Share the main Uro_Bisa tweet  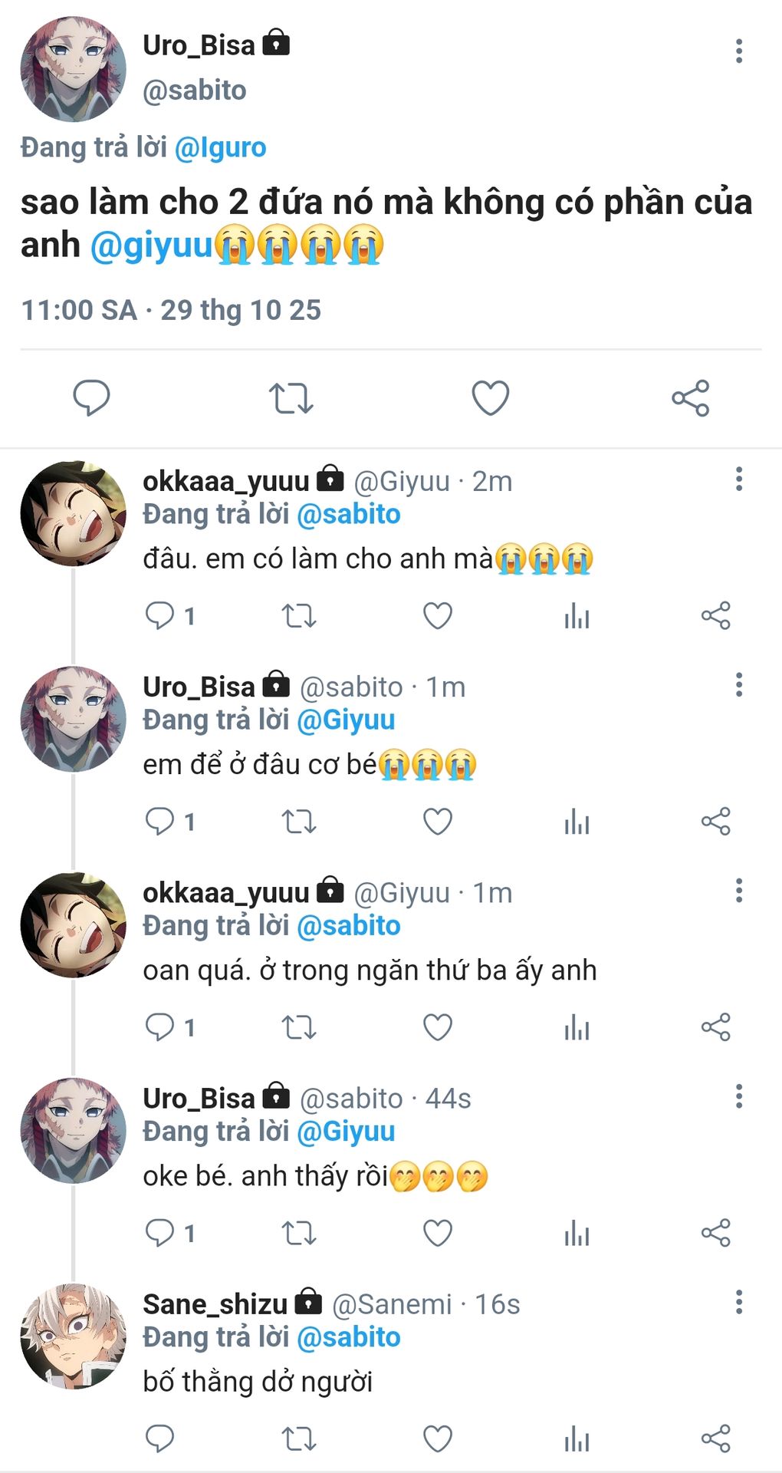click(690, 398)
